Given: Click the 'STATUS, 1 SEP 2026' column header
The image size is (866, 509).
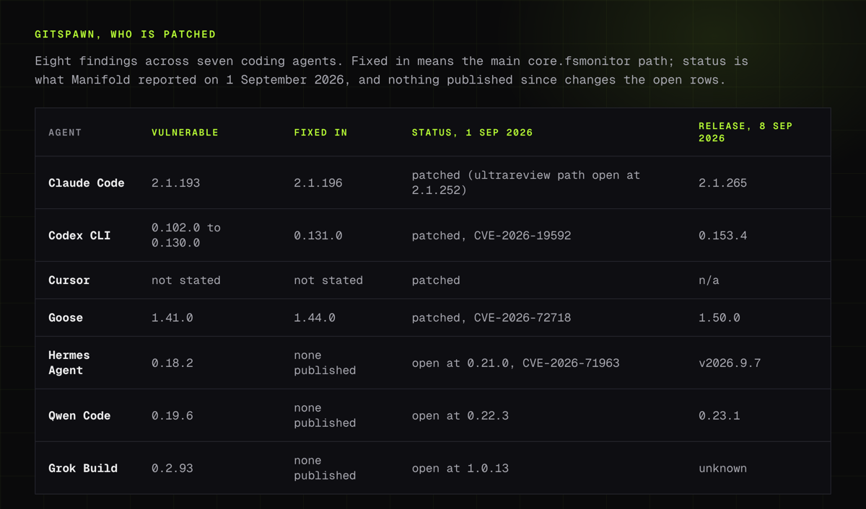Looking at the screenshot, I should tap(472, 133).
